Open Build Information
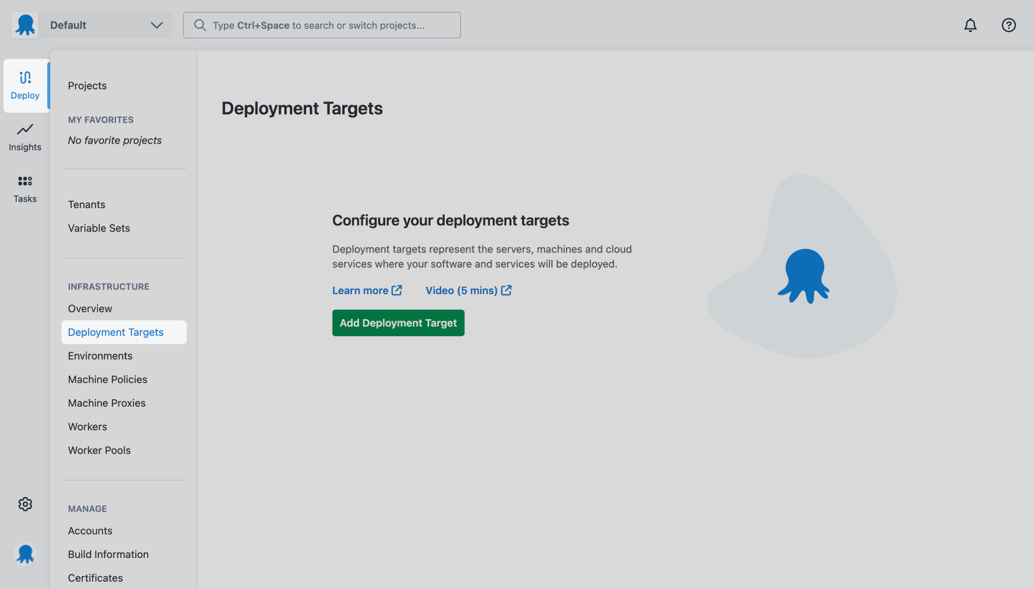The image size is (1034, 589). click(x=108, y=554)
